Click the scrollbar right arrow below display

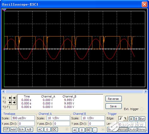[146, 92]
